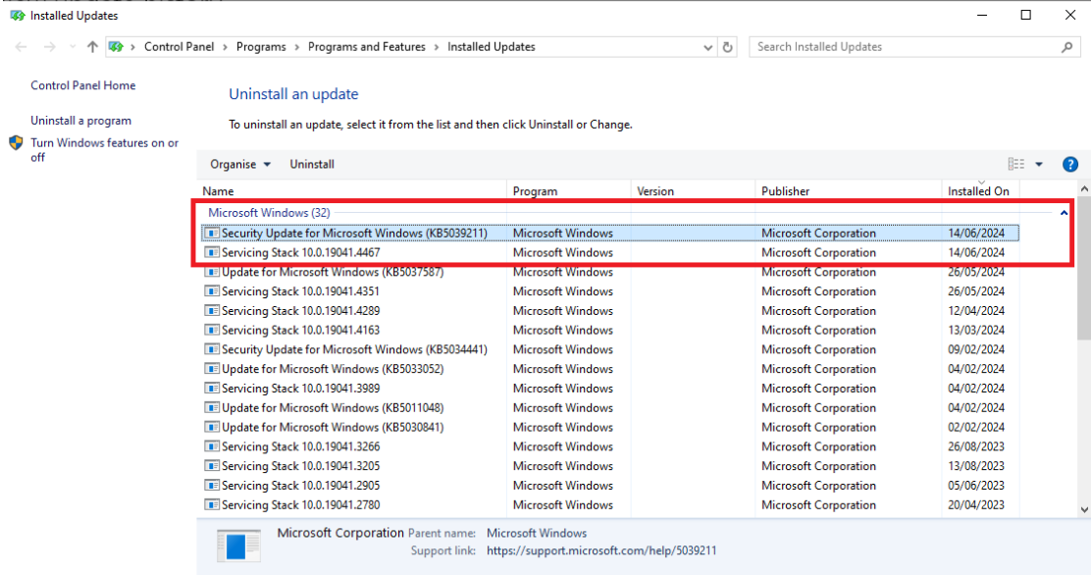The width and height of the screenshot is (1091, 575).
Task: Select Servicing Stack 10.0.19041.2780 row
Action: pyautogui.click(x=610, y=505)
